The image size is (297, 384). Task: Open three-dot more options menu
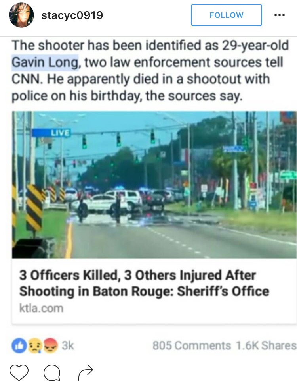pos(280,15)
